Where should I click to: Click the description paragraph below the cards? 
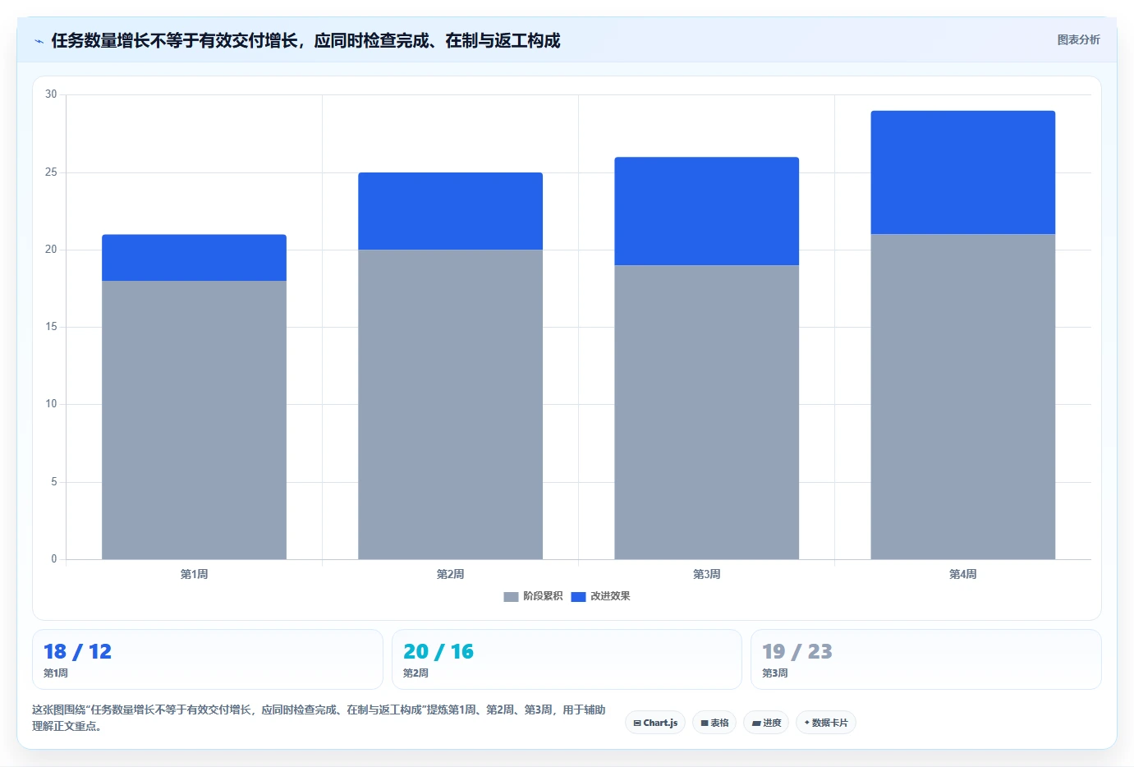point(319,718)
